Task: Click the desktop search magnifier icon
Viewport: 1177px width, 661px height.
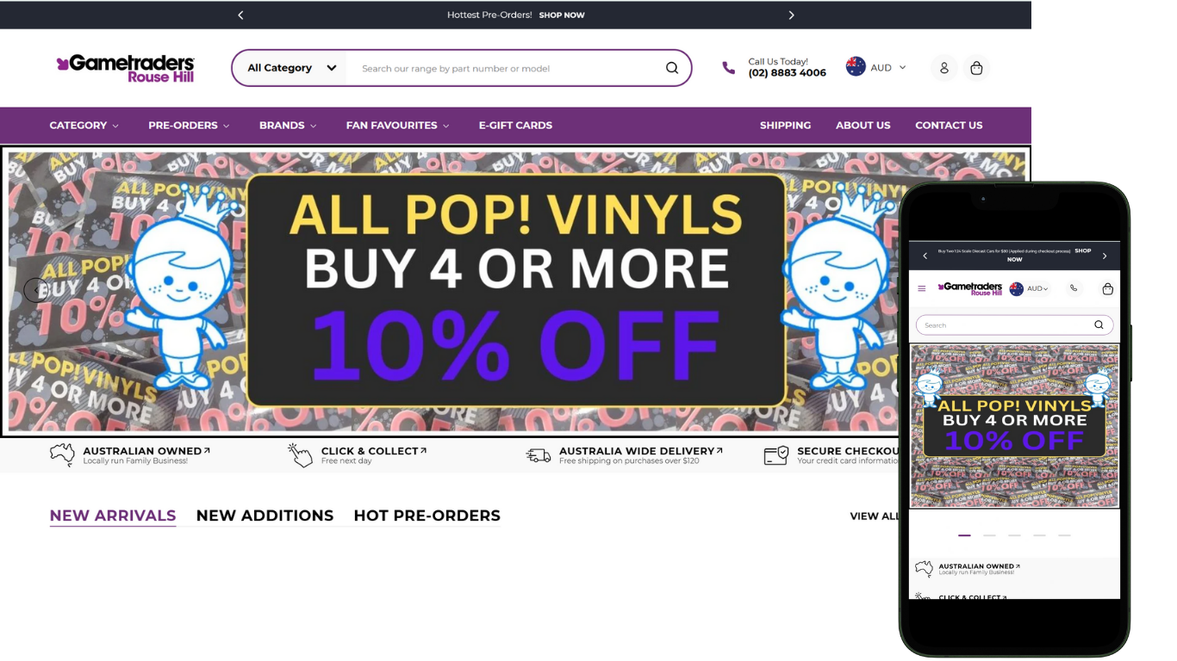Action: pos(672,68)
